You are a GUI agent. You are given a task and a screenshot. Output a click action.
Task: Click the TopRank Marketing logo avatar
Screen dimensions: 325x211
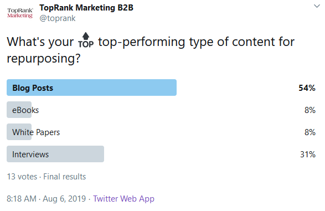point(20,13)
